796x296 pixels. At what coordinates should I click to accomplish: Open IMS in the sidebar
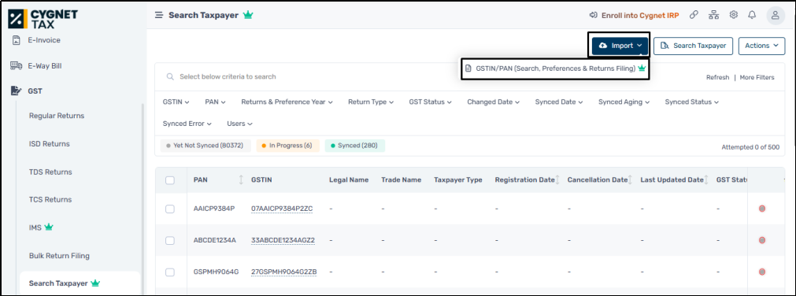tap(42, 228)
